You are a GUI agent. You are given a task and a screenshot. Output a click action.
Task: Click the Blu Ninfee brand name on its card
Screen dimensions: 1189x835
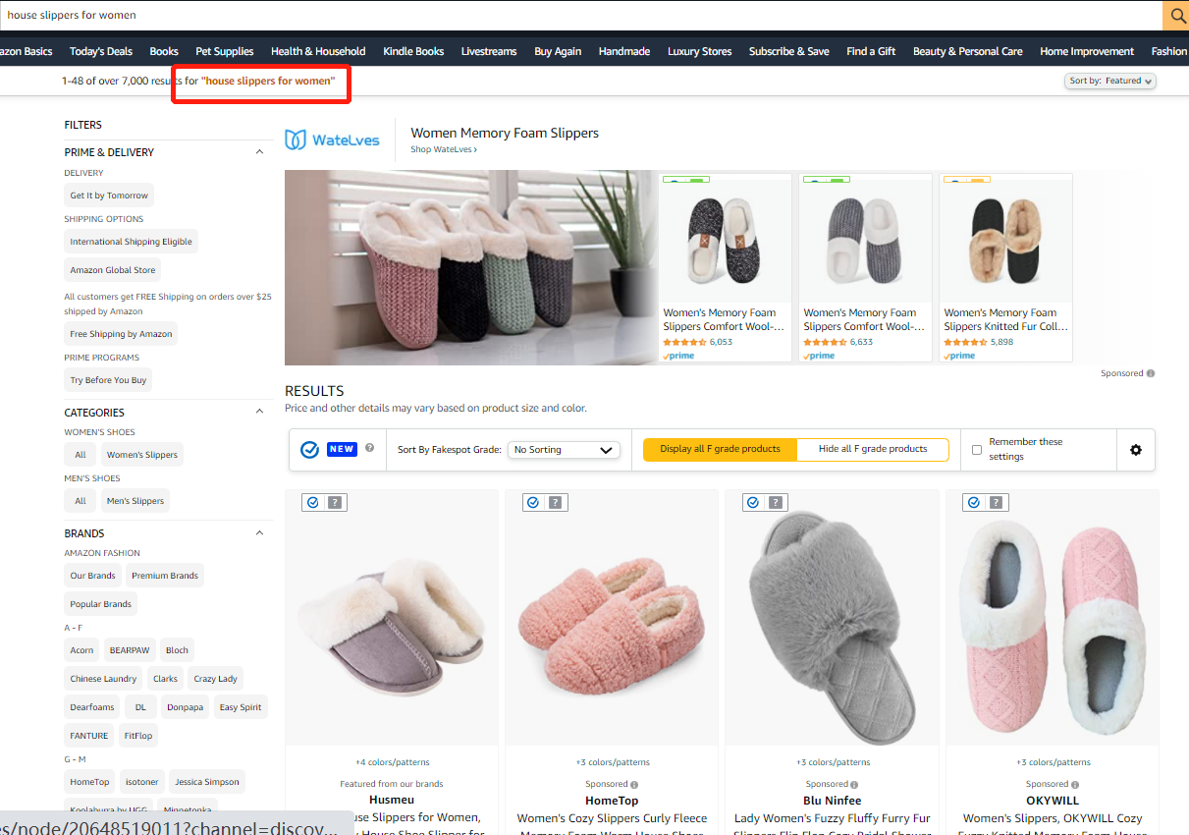coord(833,801)
